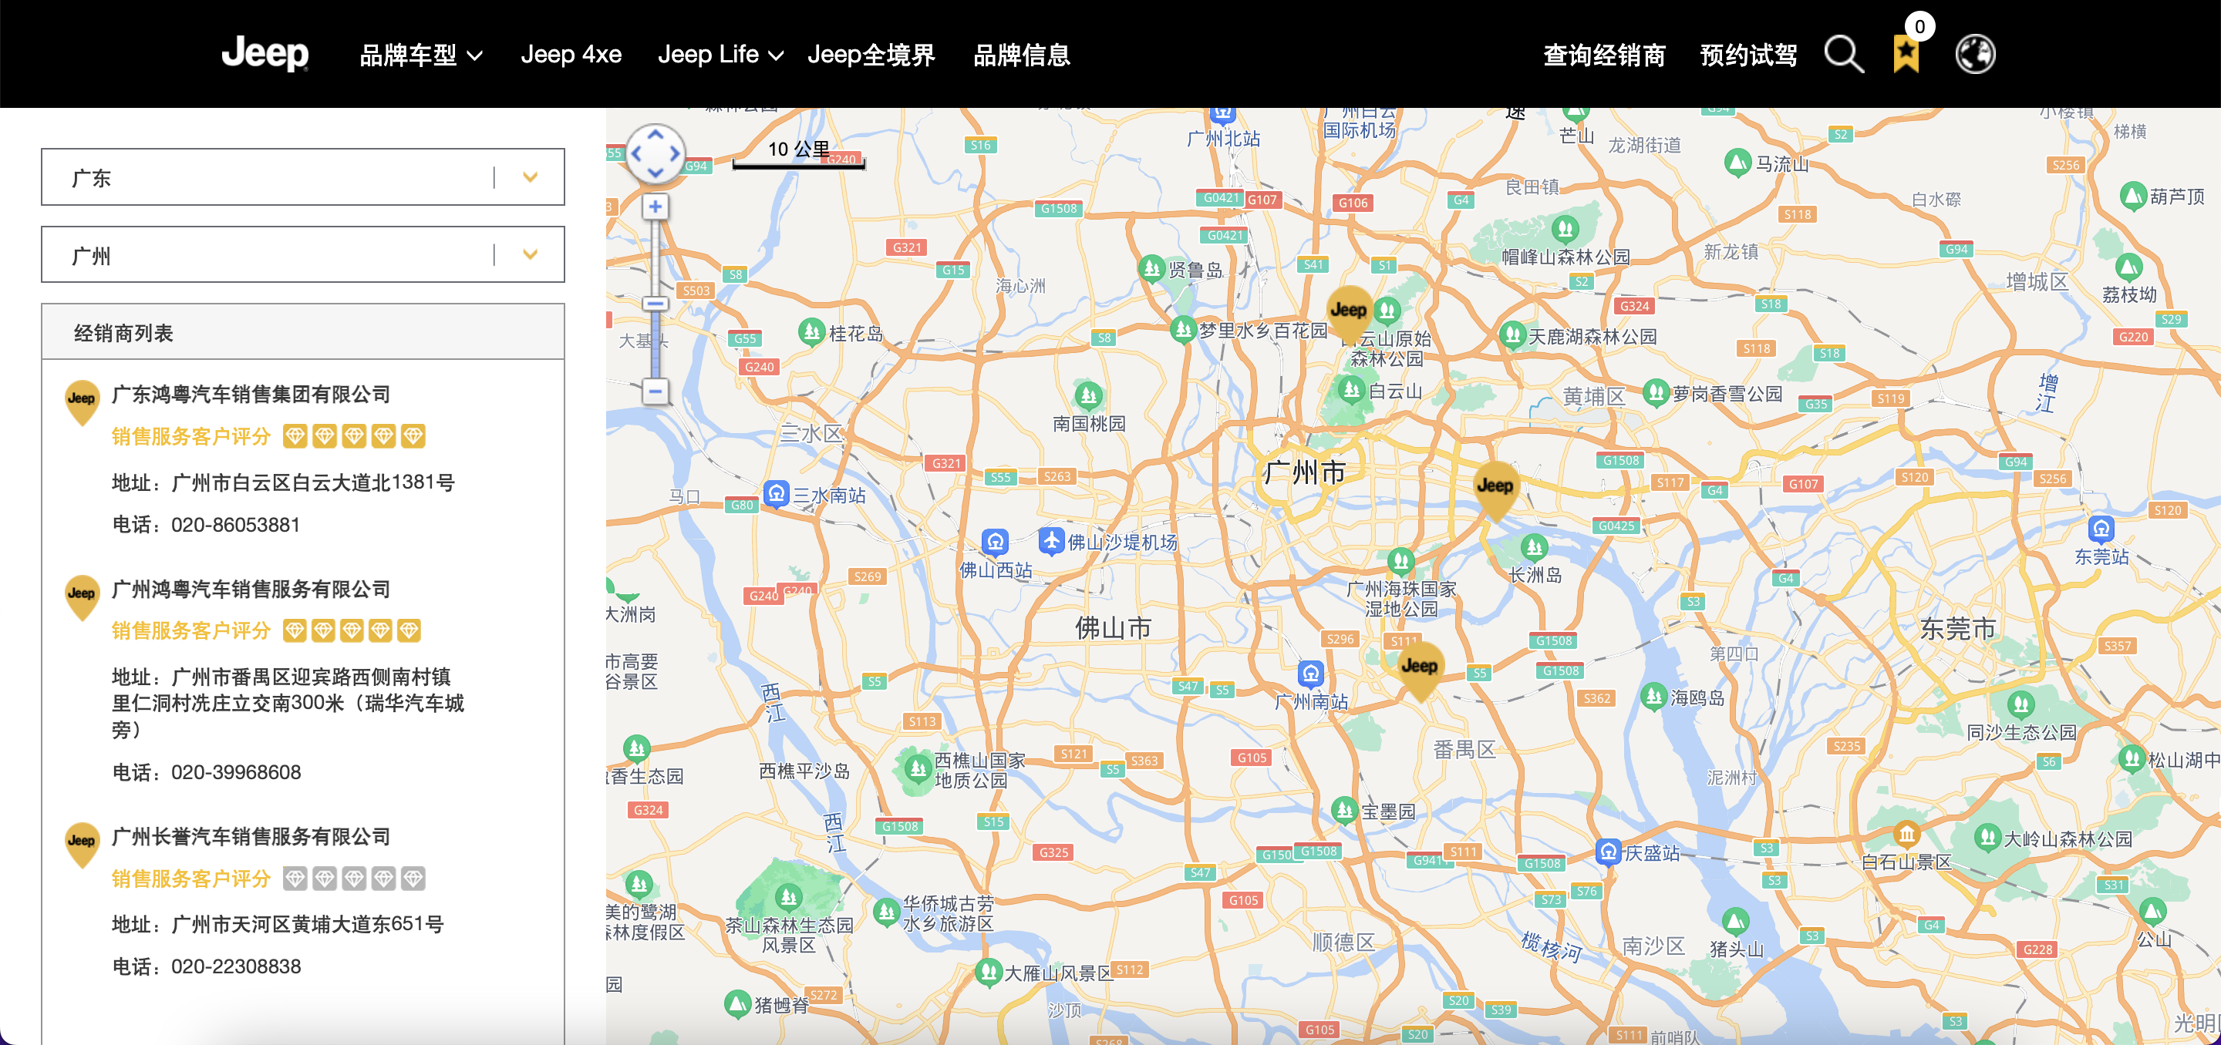
Task: Open the Jeep 4xe menu item
Action: (x=571, y=55)
